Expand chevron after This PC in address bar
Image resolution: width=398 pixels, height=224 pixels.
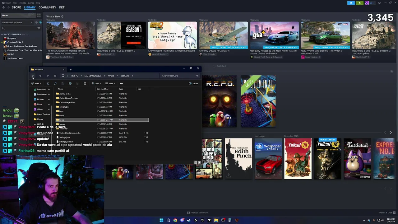click(81, 76)
